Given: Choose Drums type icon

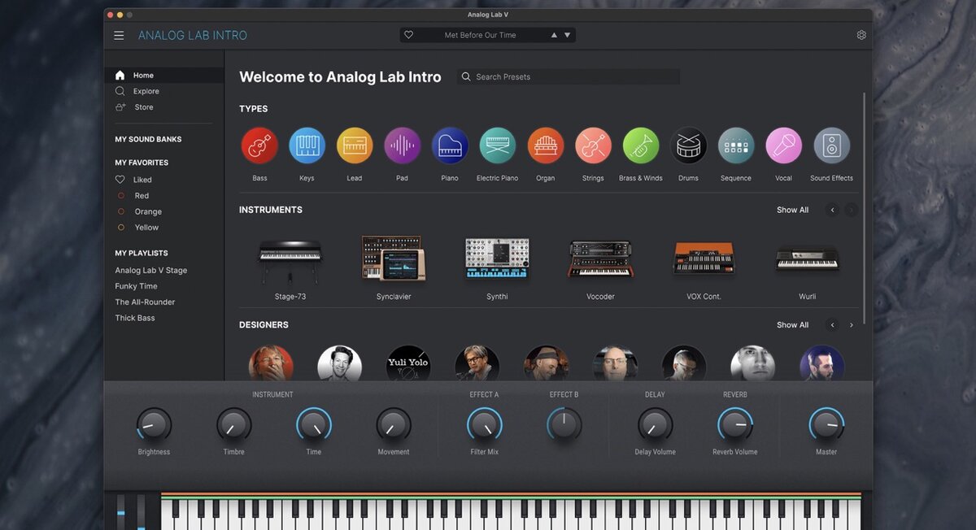Looking at the screenshot, I should [688, 146].
